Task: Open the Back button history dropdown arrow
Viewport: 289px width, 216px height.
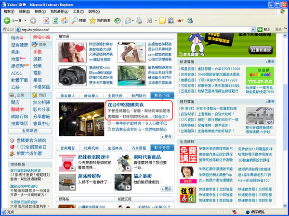Action: (x=25, y=20)
